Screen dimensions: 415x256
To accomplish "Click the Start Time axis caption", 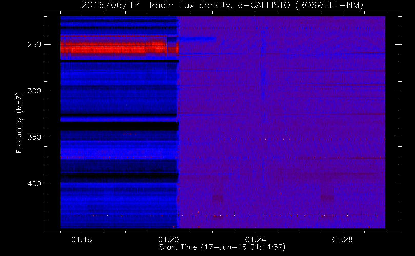I will pyautogui.click(x=222, y=247).
